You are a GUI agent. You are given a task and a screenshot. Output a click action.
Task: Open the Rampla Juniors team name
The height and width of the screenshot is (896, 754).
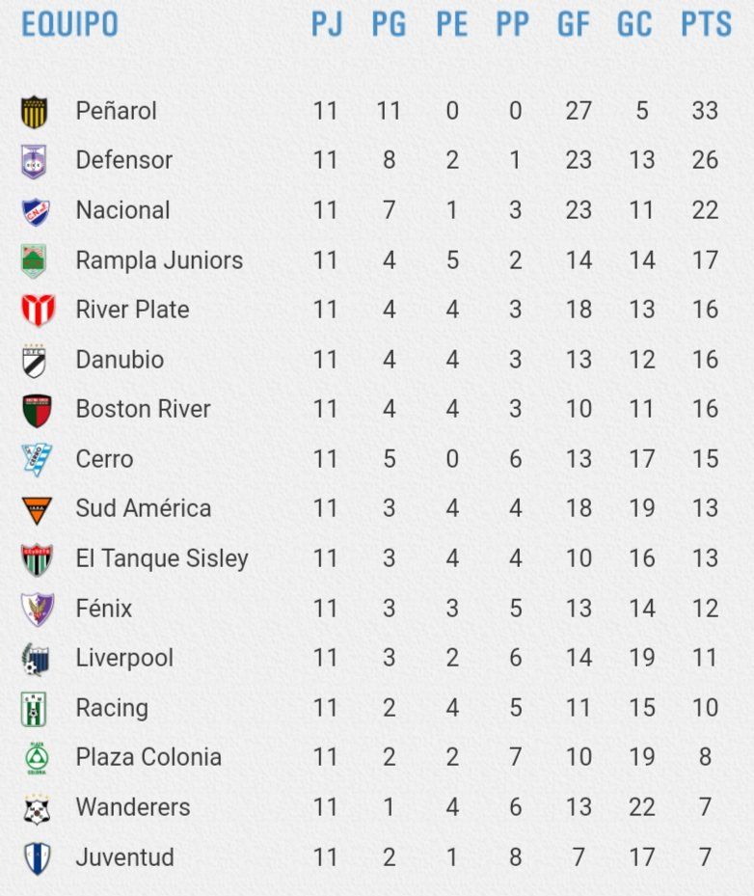tap(159, 260)
